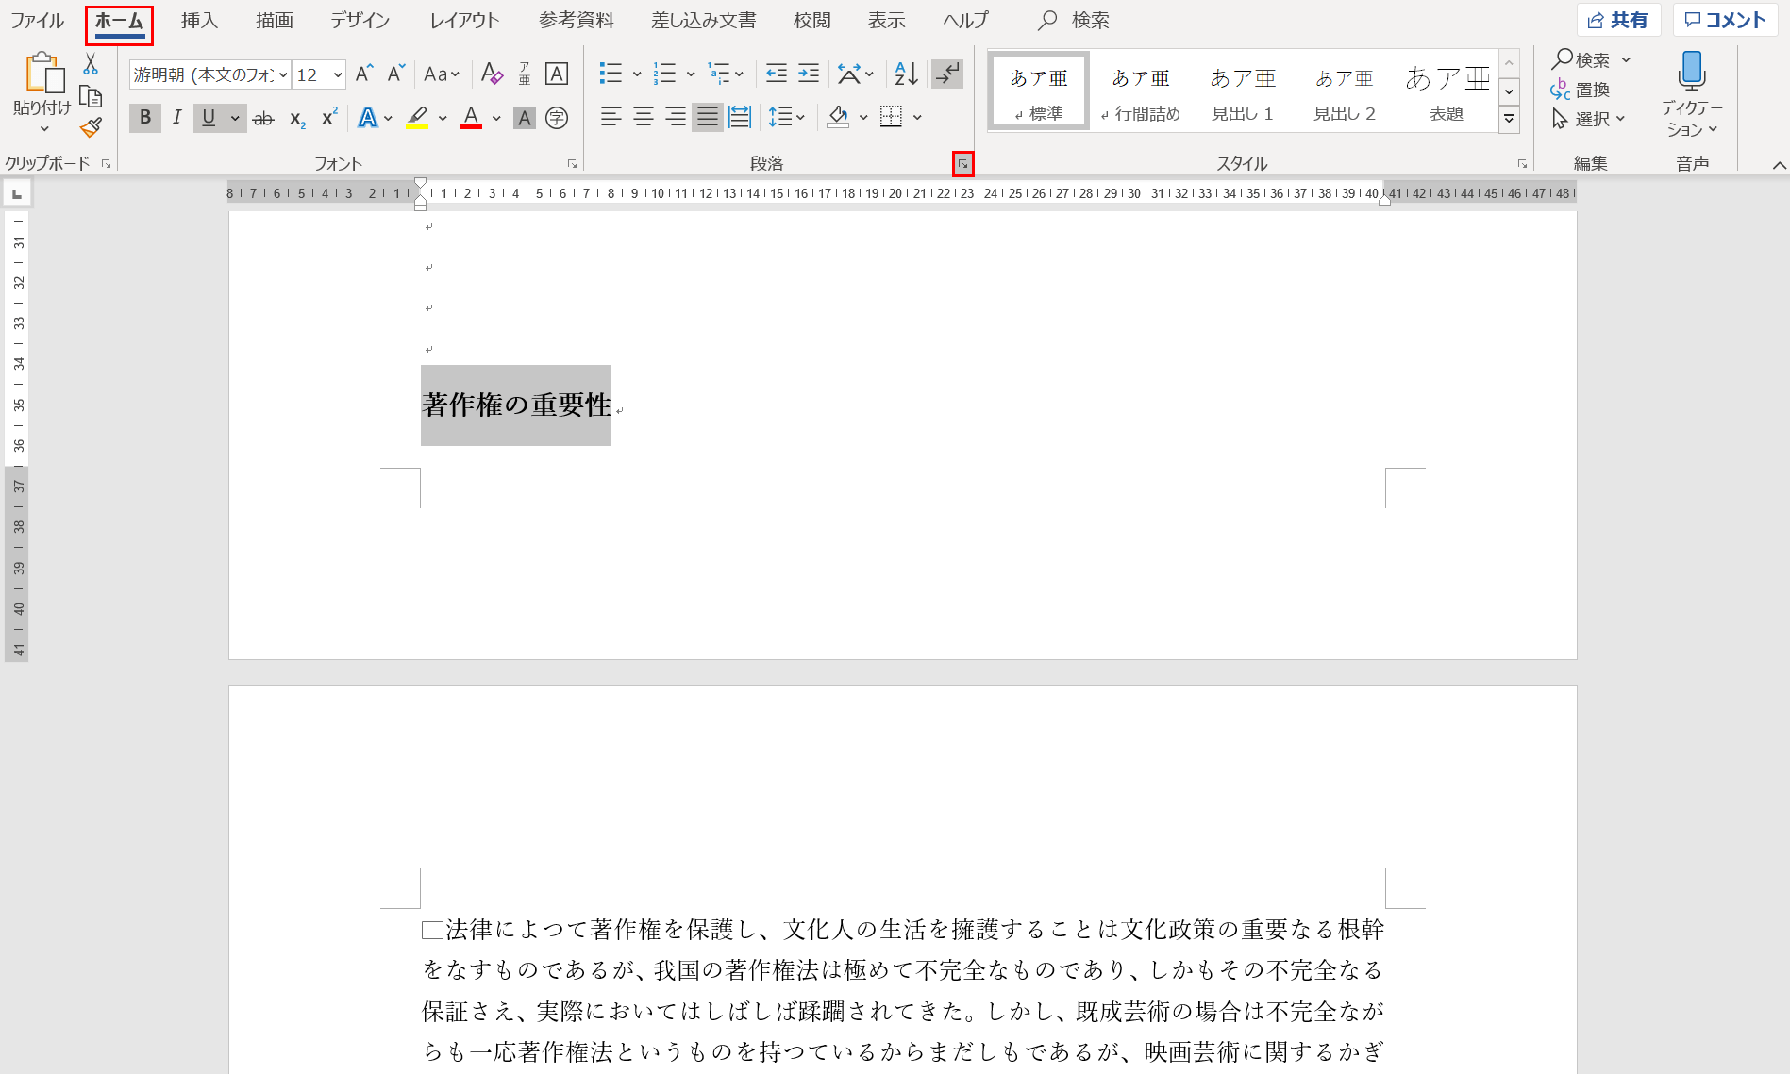Click the distributed alignment icon
Viewport: 1790px width, 1074px height.
[740, 117]
